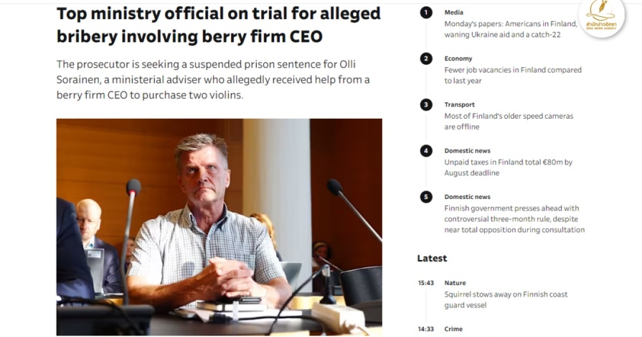Click the number 2 ranking badge

point(426,59)
